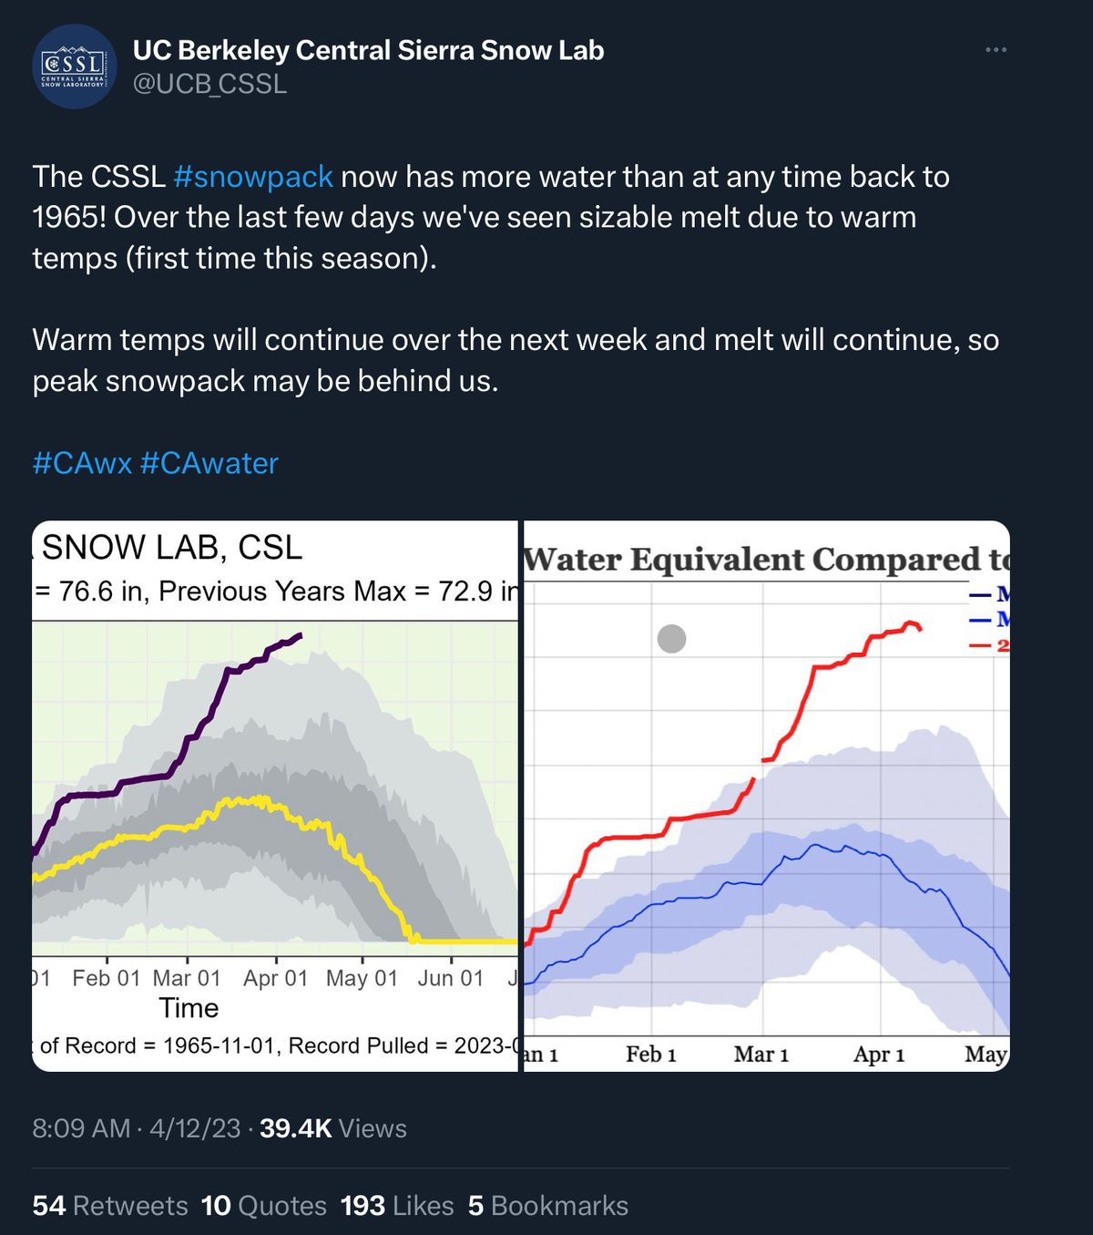View the 193 Likes list
Screen dimensions: 1093x1235
point(397,1206)
